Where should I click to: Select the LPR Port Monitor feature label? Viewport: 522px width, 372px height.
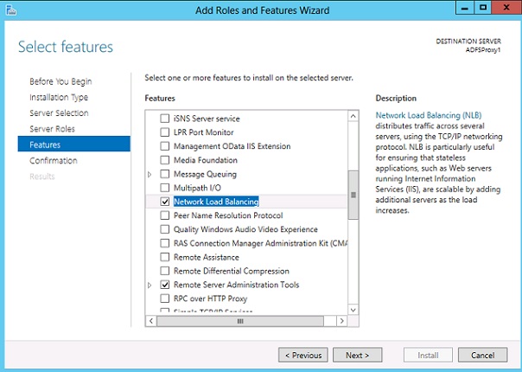click(x=203, y=132)
